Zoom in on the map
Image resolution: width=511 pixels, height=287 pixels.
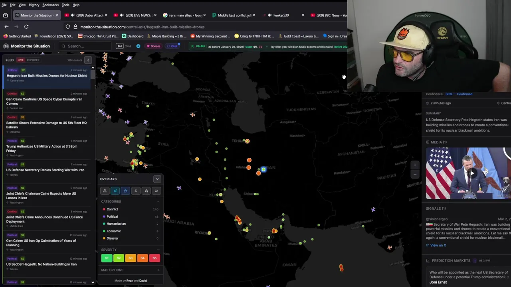[415, 165]
